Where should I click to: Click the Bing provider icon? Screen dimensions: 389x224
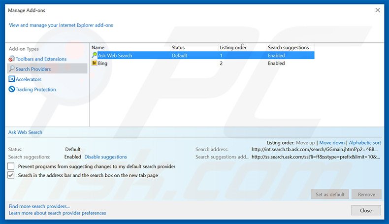[94, 63]
